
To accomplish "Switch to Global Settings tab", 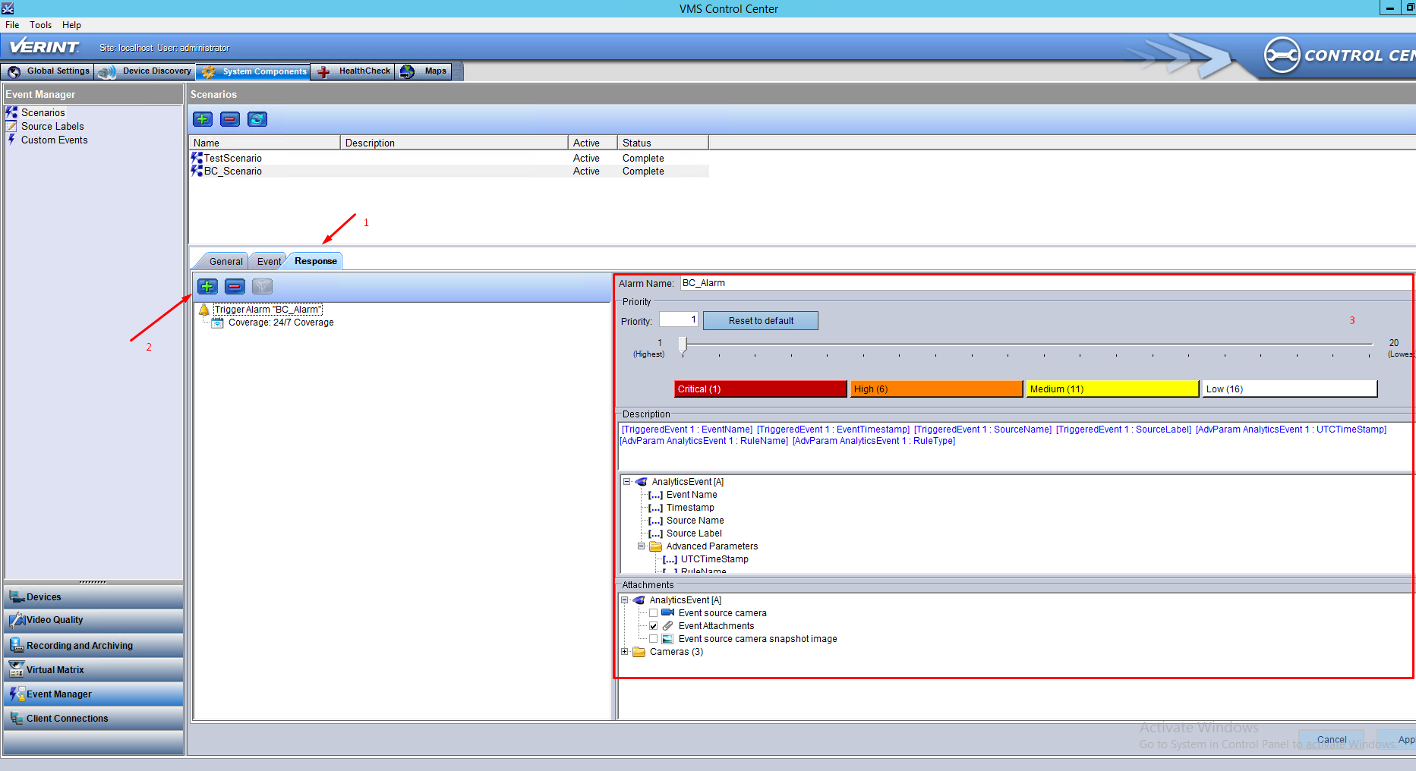I will (48, 71).
